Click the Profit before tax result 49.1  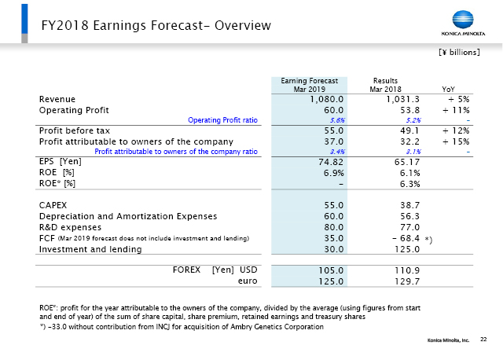410,131
